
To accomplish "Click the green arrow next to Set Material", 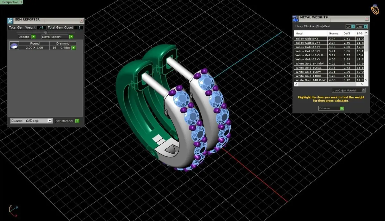I will [77, 121].
